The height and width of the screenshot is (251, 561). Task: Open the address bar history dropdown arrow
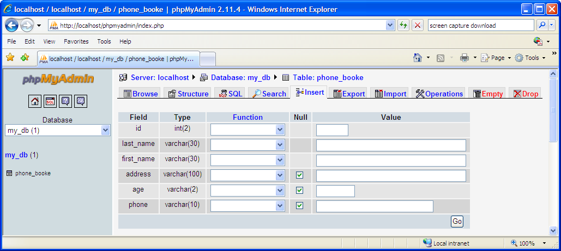point(390,26)
